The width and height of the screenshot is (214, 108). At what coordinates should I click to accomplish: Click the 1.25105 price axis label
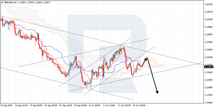point(209,19)
